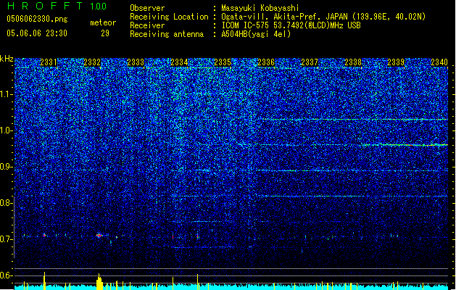
Task: Click the Receiving antenna field label
Action: coord(167,34)
